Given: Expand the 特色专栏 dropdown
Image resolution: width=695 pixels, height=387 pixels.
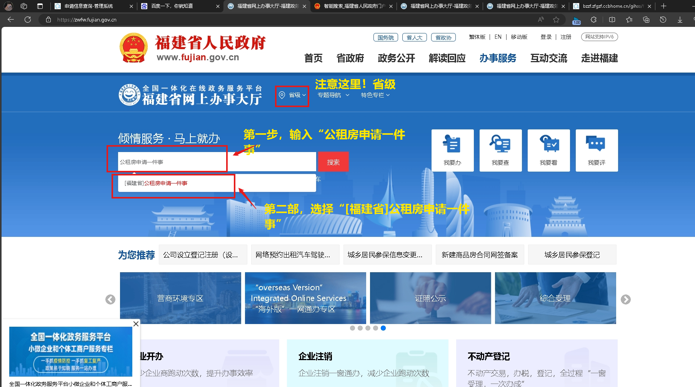Looking at the screenshot, I should click(x=375, y=95).
